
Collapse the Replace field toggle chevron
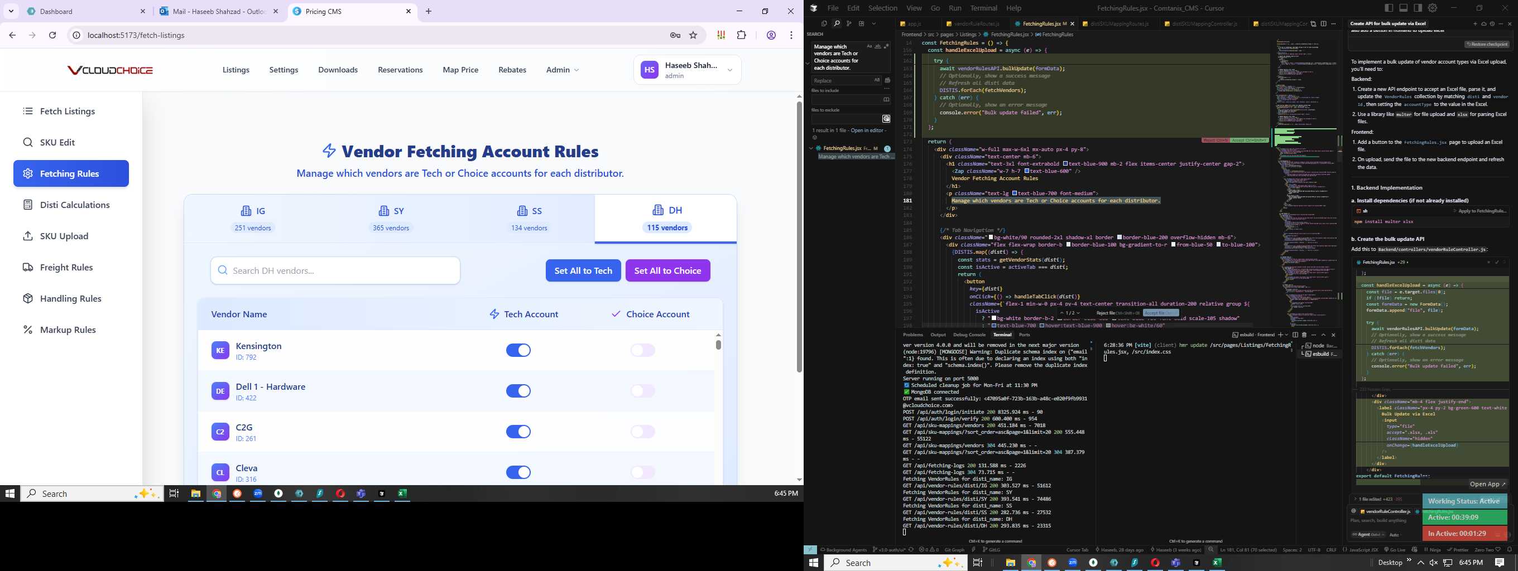808,64
